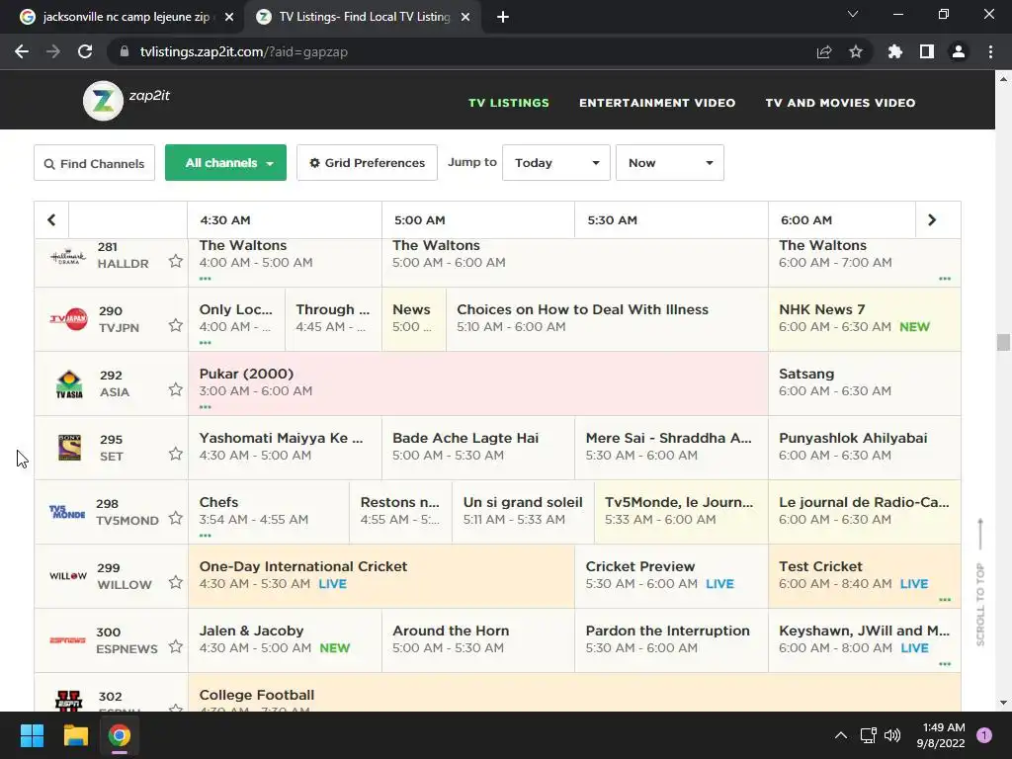
Task: Open the Pardon the Interruption listing
Action: click(x=671, y=640)
